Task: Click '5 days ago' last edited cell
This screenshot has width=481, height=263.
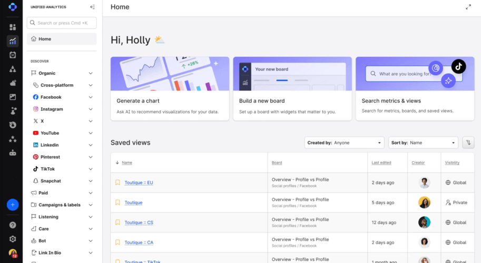Action: pos(383,203)
